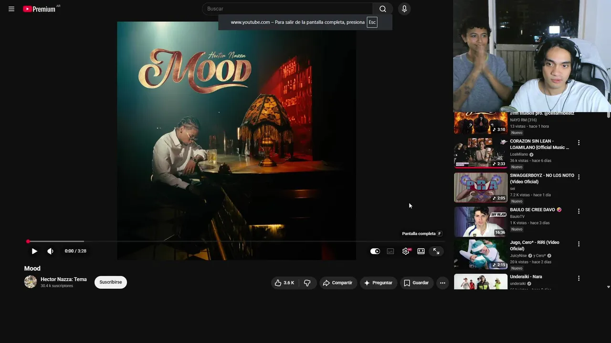Open options for Underaiki - Nara

pos(579,278)
